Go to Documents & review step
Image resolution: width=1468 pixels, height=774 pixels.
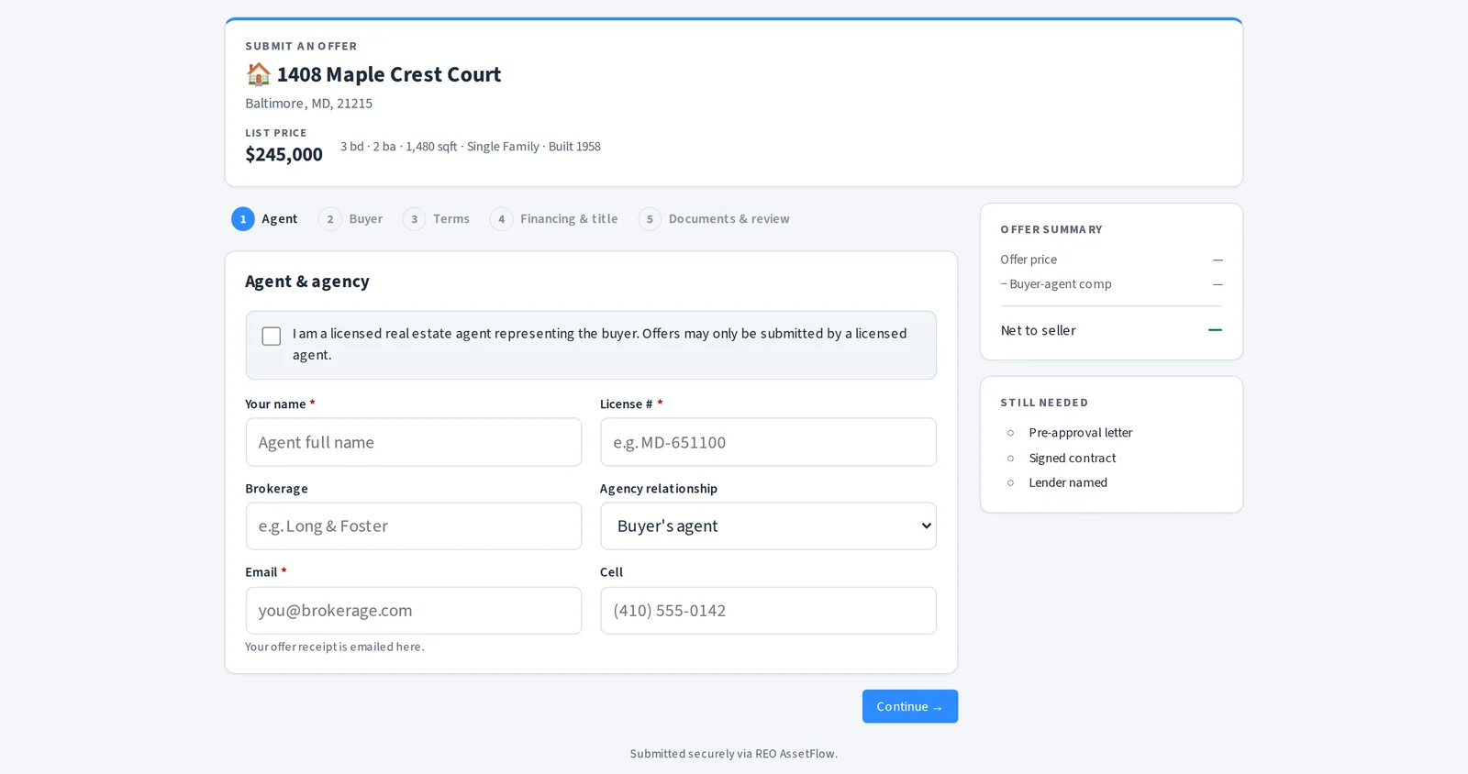715,219
